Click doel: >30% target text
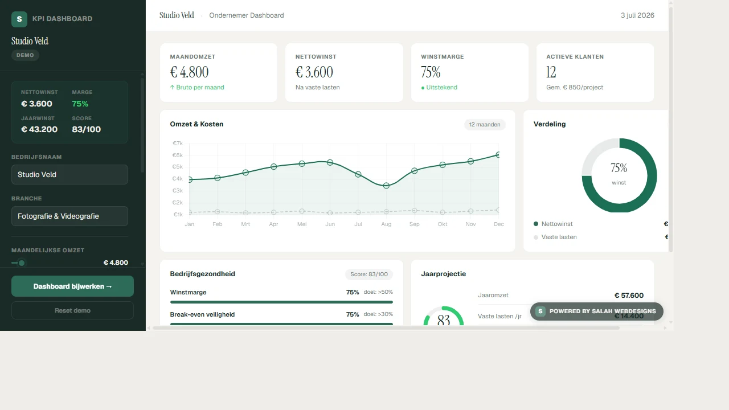Image resolution: width=729 pixels, height=410 pixels. pos(378,314)
